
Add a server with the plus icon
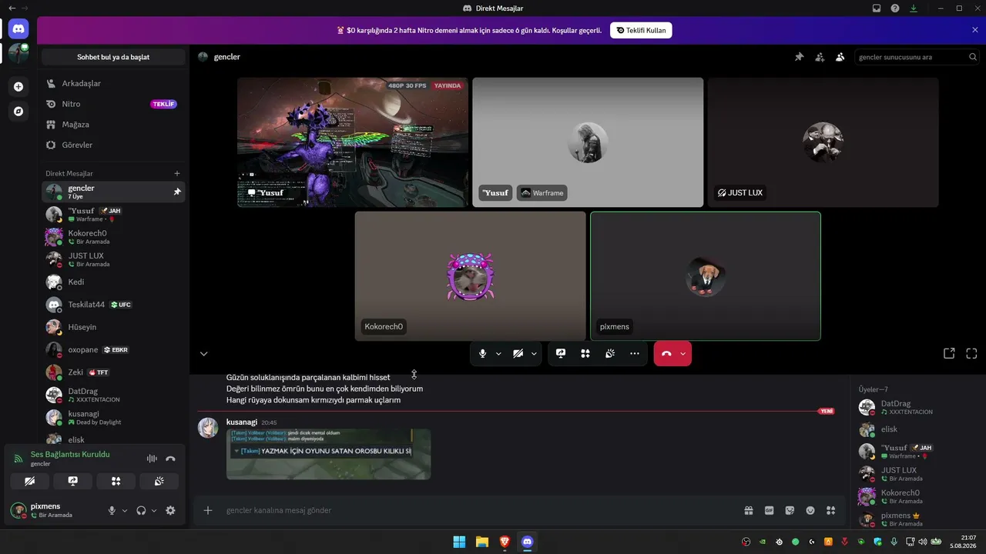pos(18,87)
